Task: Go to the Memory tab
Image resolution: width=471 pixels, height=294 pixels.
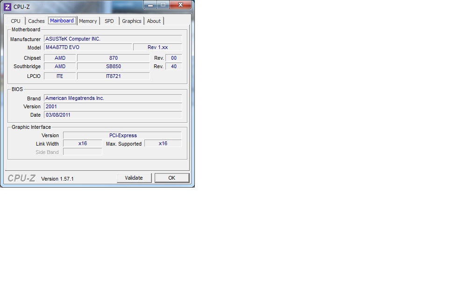Action: [x=88, y=21]
